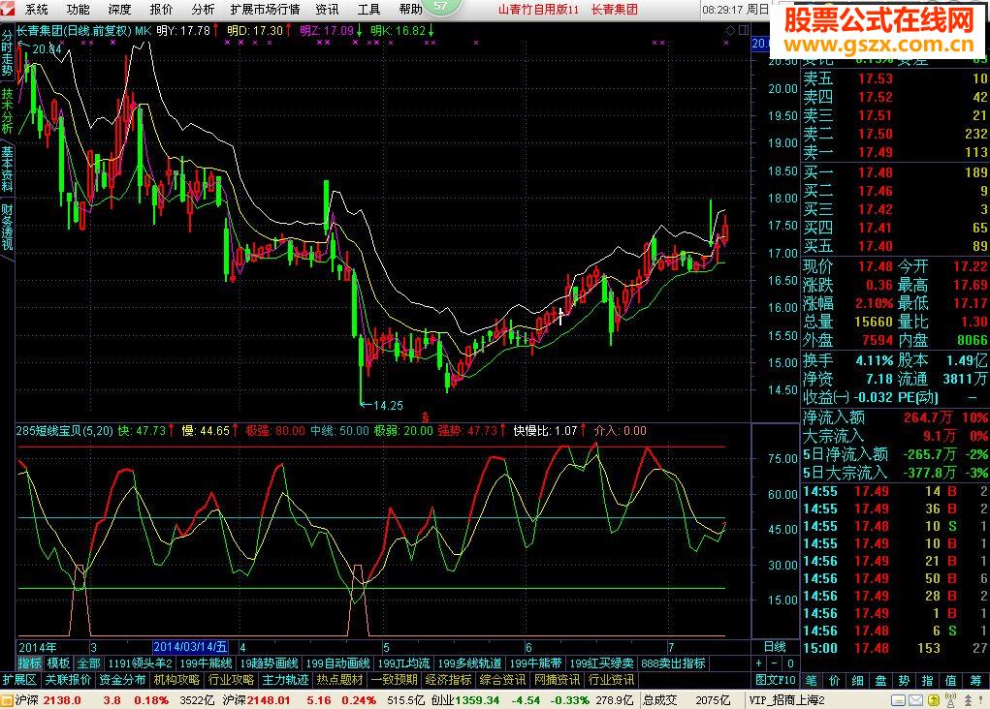Screen dimensions: 990x709
Task: Click the plus button beside the indicator tabs
Action: [x=759, y=663]
